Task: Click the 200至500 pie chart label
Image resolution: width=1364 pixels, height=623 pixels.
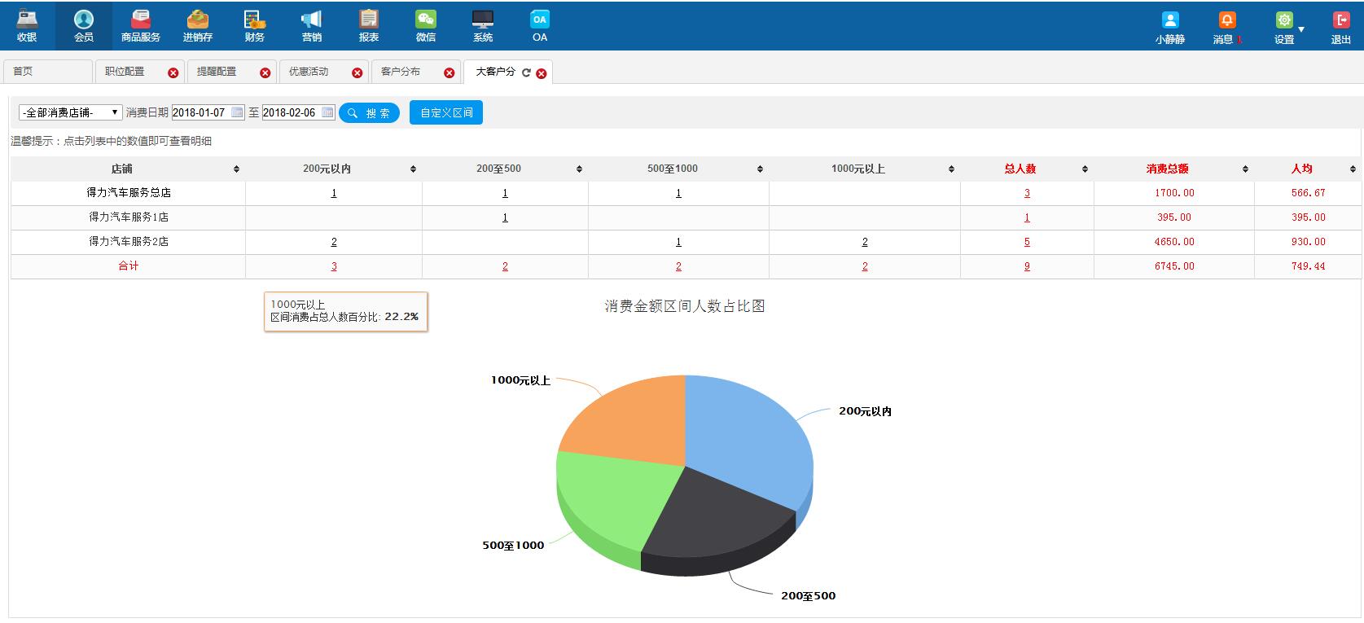Action: pos(808,595)
